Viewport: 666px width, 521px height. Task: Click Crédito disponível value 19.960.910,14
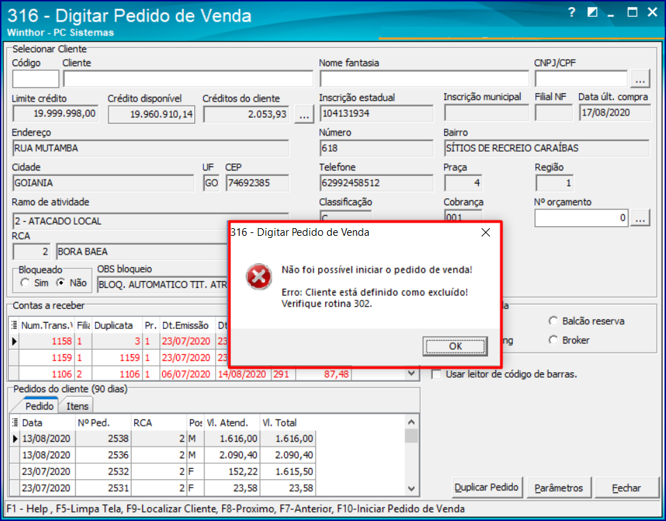point(152,115)
